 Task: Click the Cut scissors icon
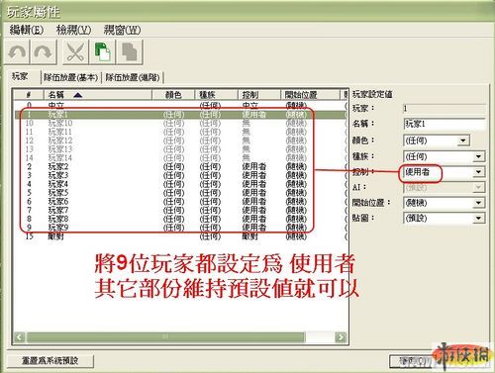pyautogui.click(x=75, y=52)
